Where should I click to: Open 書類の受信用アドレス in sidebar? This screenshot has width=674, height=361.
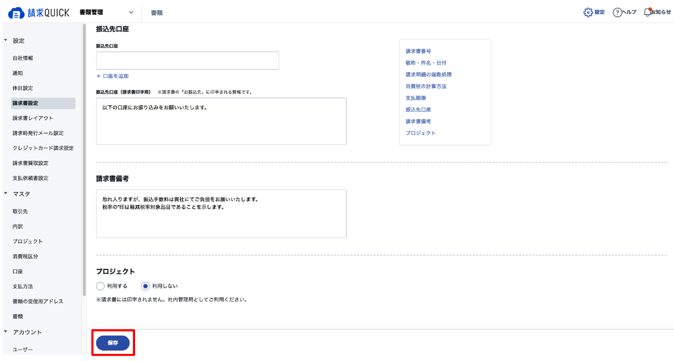[x=38, y=301]
